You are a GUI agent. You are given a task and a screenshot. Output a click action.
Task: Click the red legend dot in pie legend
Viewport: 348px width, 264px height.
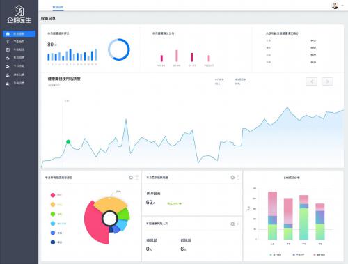tap(53, 195)
